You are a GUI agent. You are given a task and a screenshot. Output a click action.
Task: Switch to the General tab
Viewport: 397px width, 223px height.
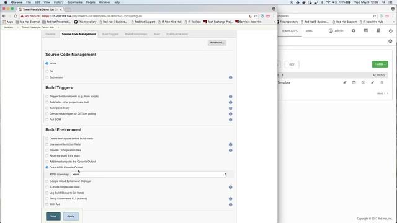click(50, 34)
